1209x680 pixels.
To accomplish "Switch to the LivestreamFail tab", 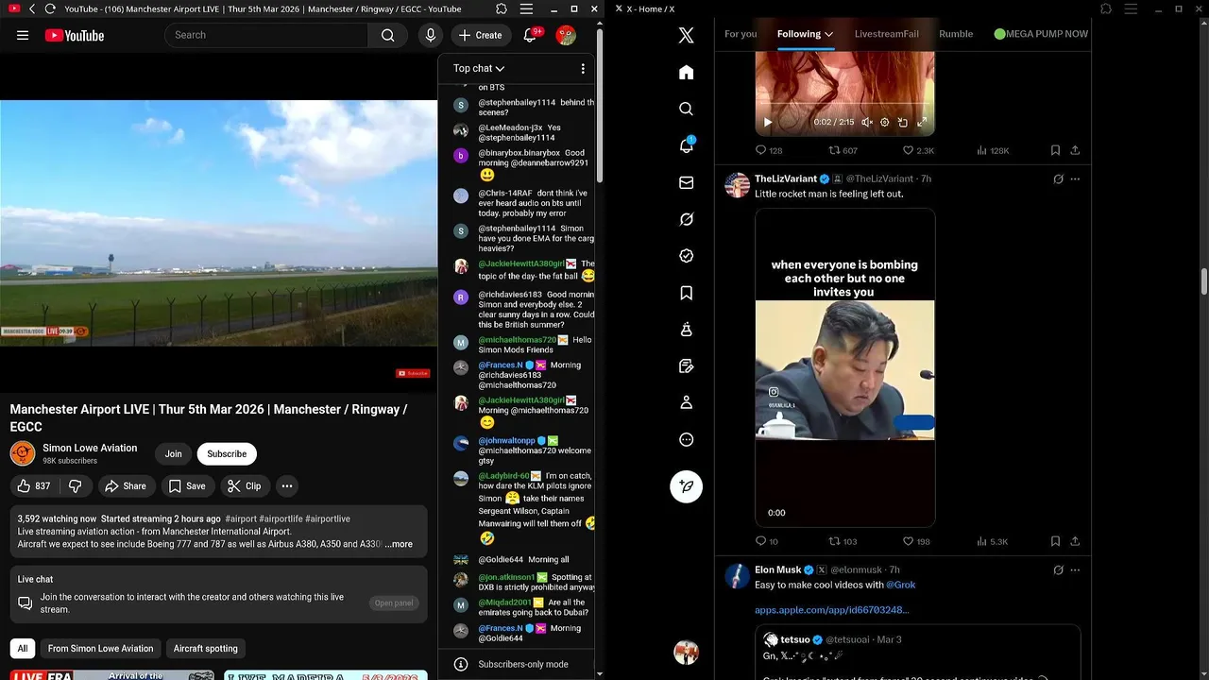I will tap(886, 34).
